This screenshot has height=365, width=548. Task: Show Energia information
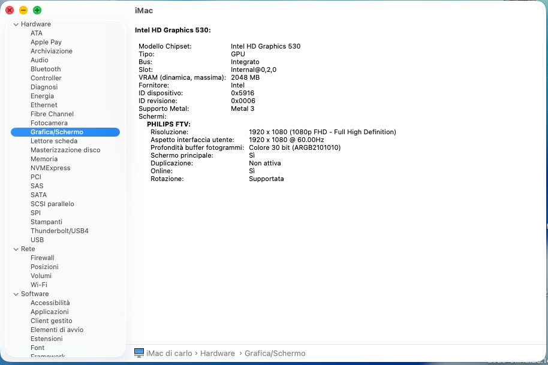tap(42, 96)
